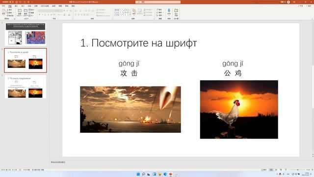
Task: Open the Designer ideas icon
Action: click(x=176, y=10)
